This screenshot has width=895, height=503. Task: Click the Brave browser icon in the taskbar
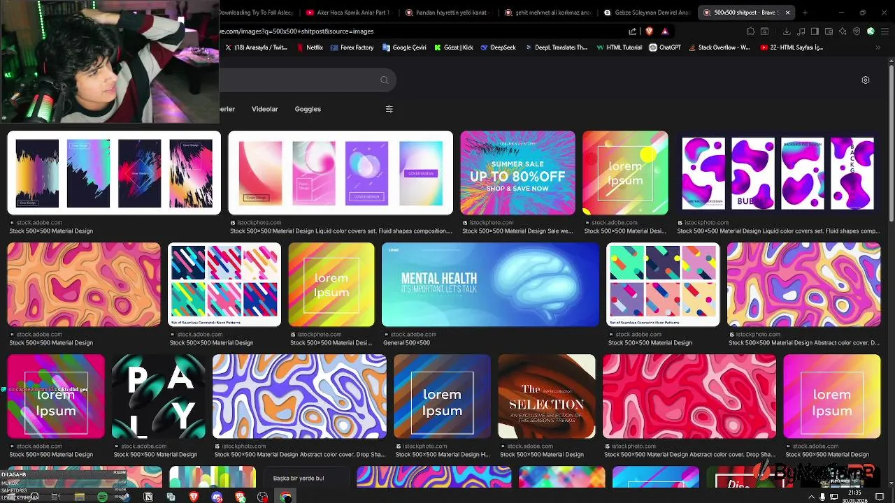coord(194,497)
